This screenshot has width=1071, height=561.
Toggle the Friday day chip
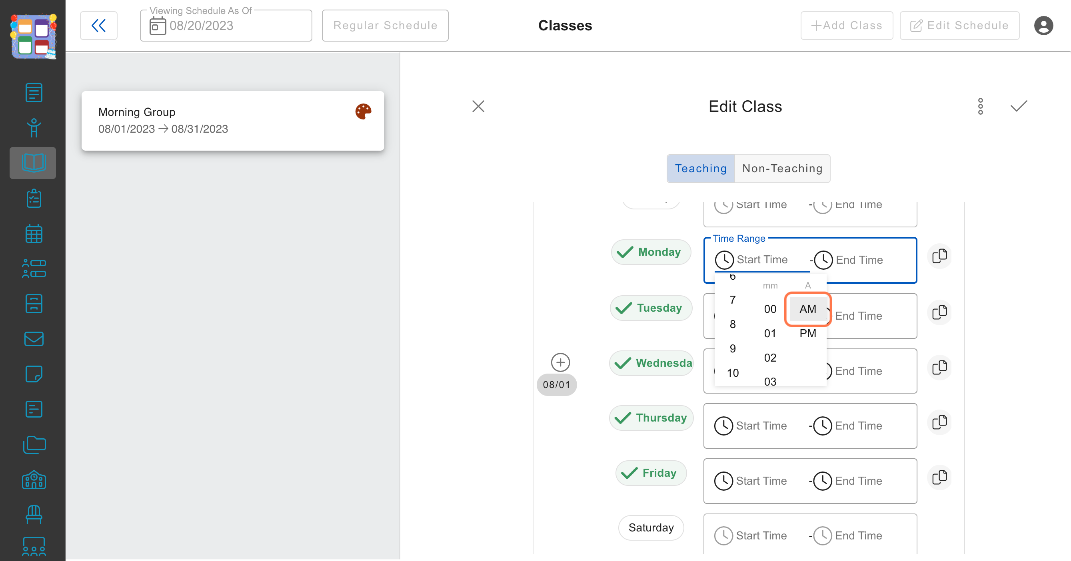(x=651, y=473)
